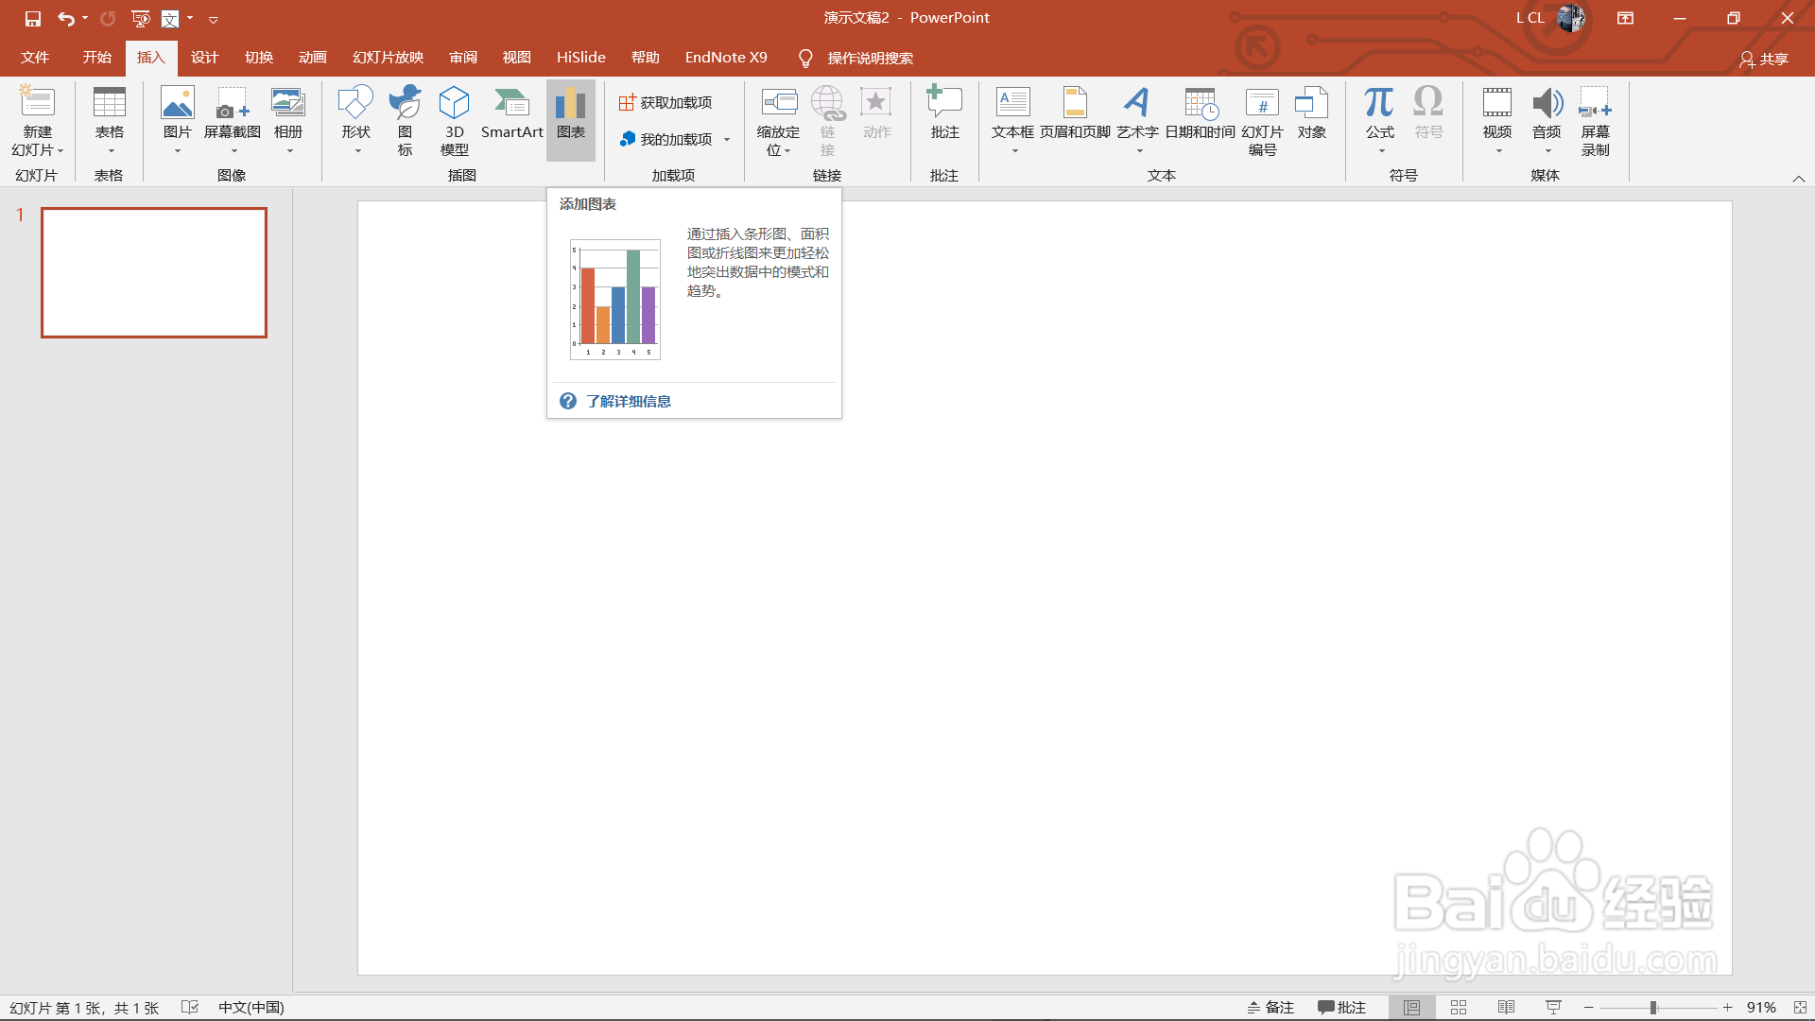Open the HiSlide tab
1815x1021 pixels.
click(x=580, y=58)
